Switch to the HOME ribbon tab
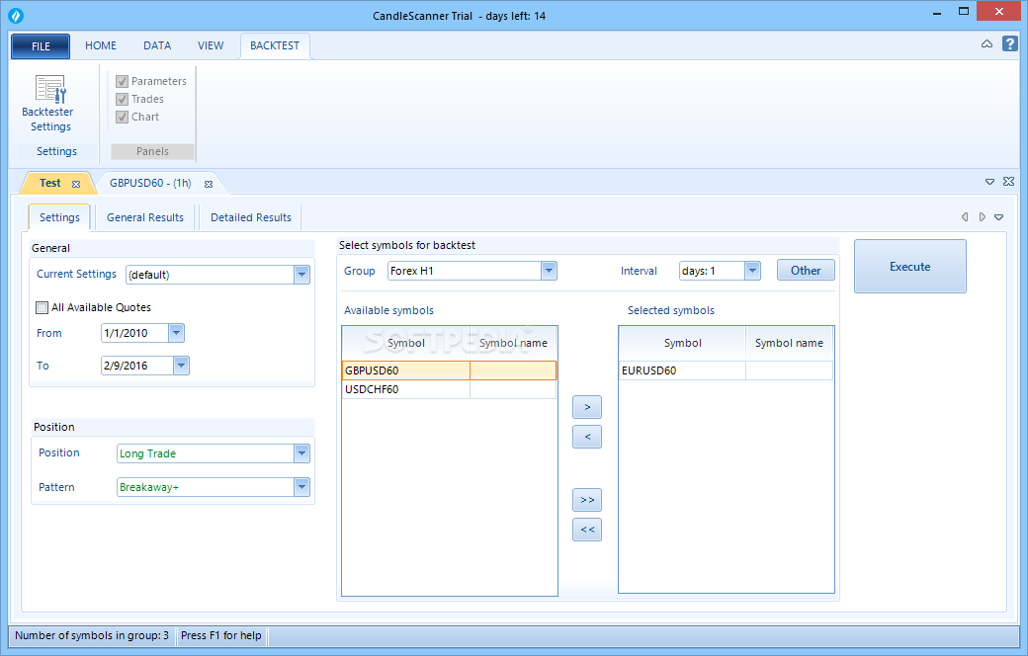The width and height of the screenshot is (1028, 656). (100, 45)
